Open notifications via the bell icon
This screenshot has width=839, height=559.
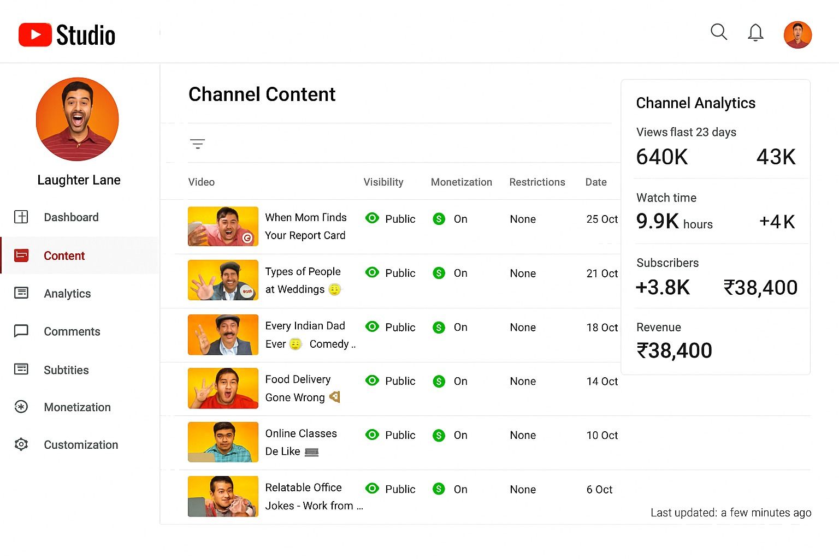[755, 33]
